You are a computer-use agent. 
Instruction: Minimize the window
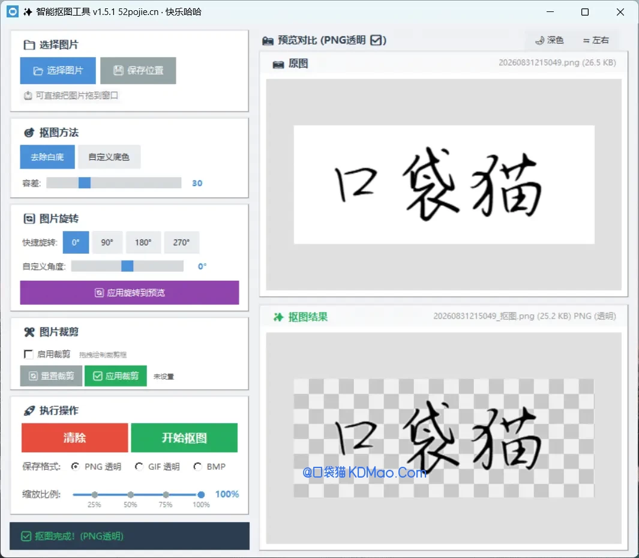click(550, 12)
